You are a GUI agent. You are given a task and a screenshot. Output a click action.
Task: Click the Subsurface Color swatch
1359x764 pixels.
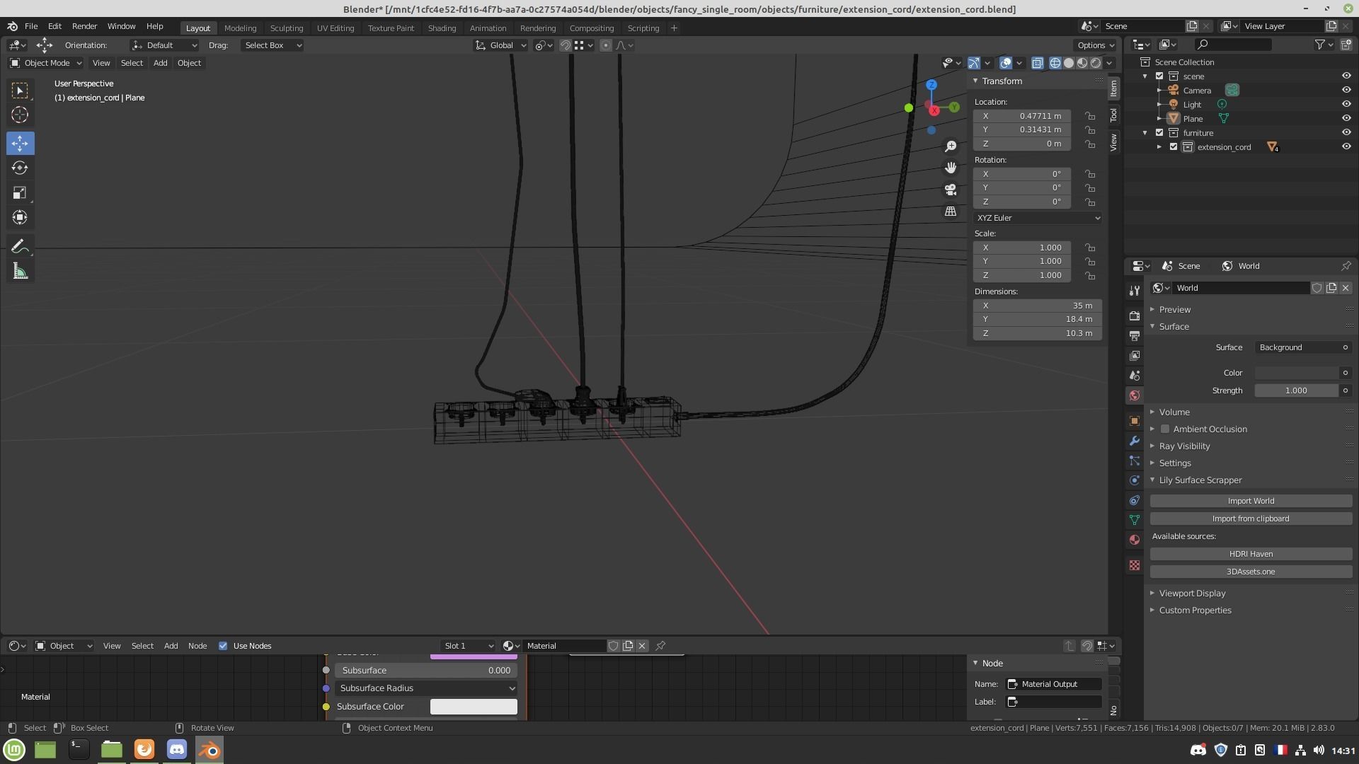[x=474, y=707]
